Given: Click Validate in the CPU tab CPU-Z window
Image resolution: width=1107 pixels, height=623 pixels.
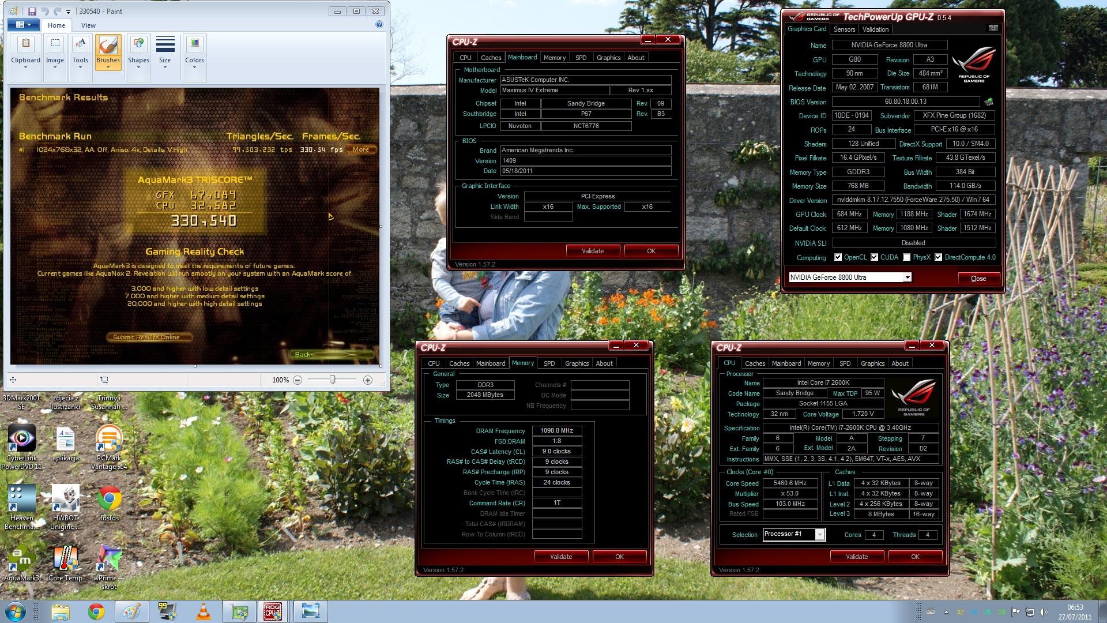Looking at the screenshot, I should point(857,557).
